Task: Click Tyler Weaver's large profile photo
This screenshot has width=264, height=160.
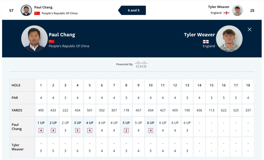Action: 229,39
